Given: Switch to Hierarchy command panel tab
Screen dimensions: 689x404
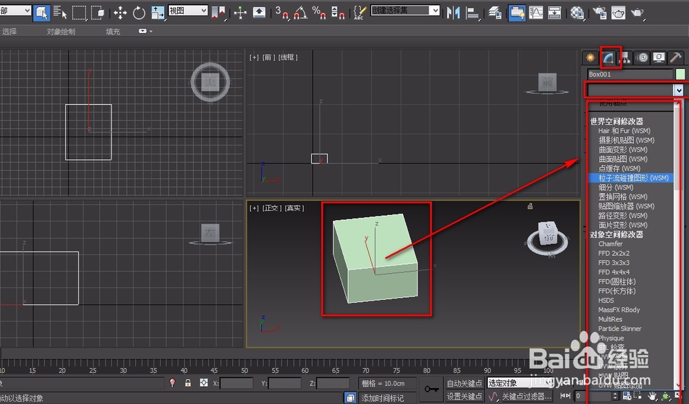Looking at the screenshot, I should point(626,58).
